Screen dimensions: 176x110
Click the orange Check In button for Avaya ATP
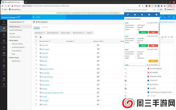coord(153,61)
